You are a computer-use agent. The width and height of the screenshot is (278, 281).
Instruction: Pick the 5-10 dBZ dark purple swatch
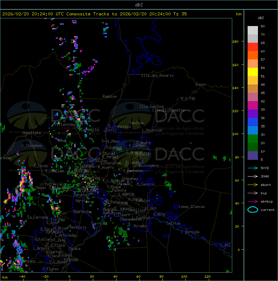pos(253,156)
